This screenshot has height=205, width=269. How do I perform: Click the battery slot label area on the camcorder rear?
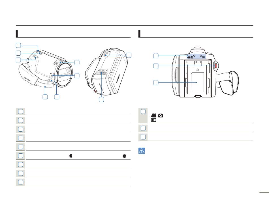(x=197, y=82)
